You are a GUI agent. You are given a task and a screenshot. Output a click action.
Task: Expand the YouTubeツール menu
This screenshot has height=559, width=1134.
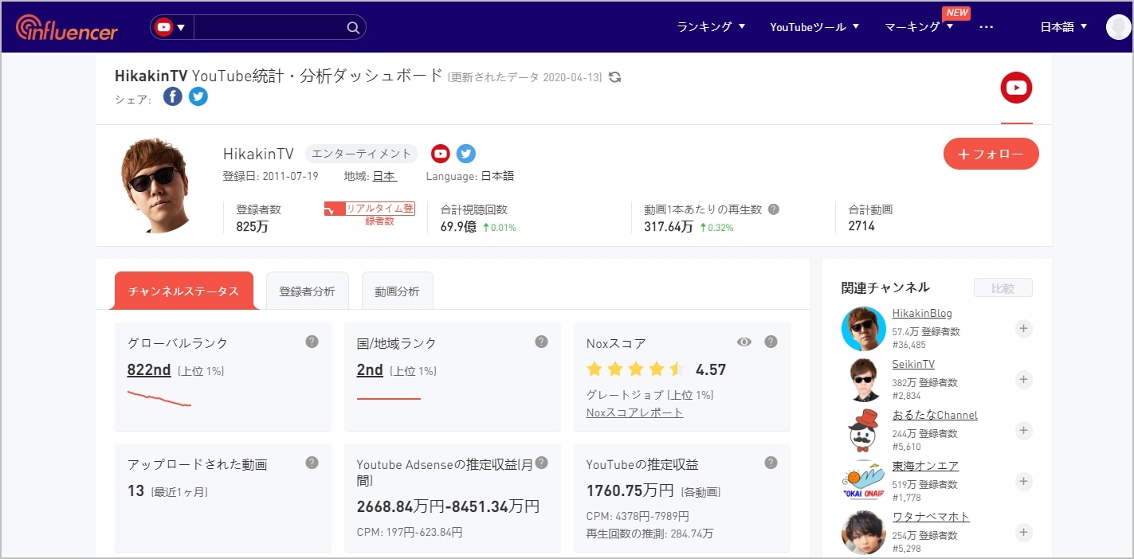814,27
